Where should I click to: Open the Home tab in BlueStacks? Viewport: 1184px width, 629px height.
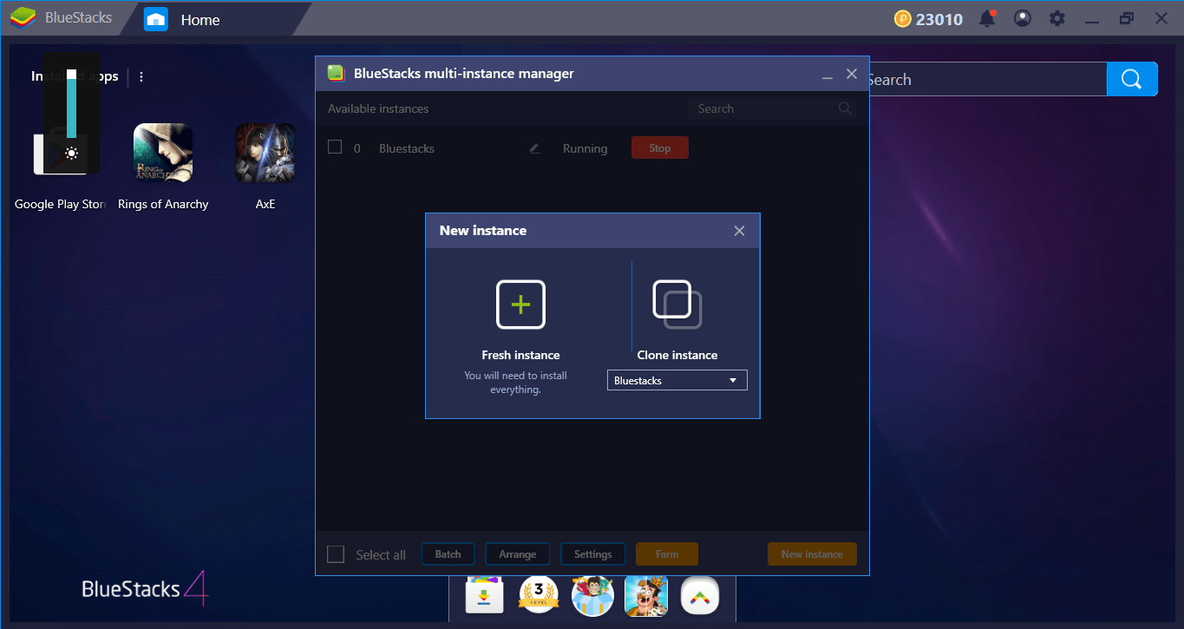[200, 19]
